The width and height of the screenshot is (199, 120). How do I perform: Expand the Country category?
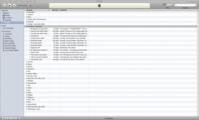point(27,62)
